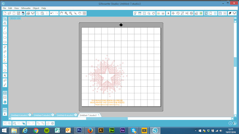Select the Eraser tool
Viewport: 239px width, 134px height.
pos(5,80)
